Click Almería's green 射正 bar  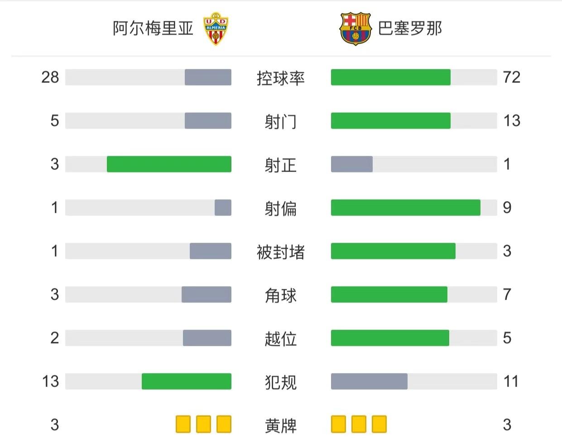click(x=169, y=164)
